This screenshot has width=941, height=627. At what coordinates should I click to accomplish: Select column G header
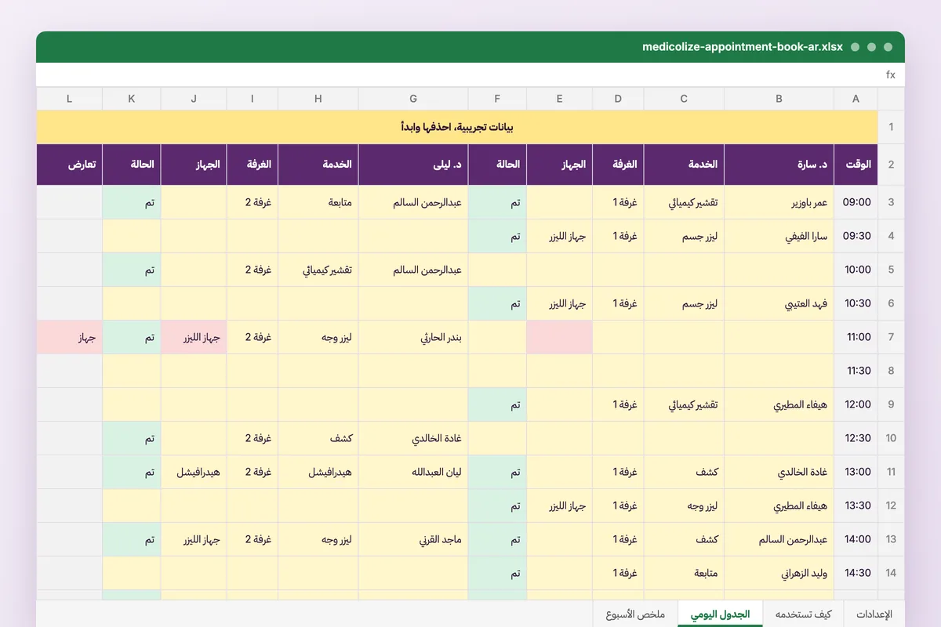413,99
